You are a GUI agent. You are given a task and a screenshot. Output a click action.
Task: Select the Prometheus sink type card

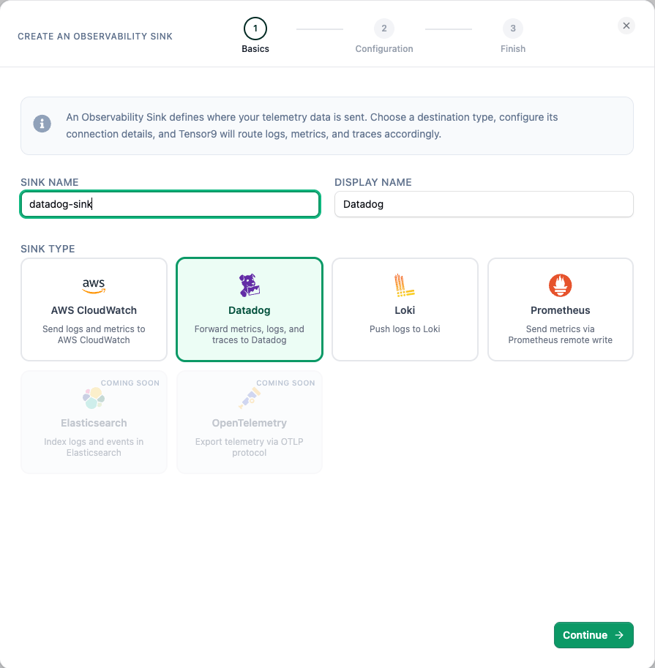(x=561, y=309)
